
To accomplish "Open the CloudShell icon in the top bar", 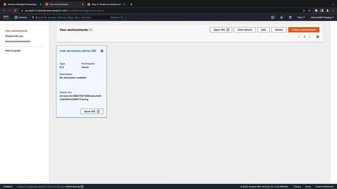I will coord(273,17).
